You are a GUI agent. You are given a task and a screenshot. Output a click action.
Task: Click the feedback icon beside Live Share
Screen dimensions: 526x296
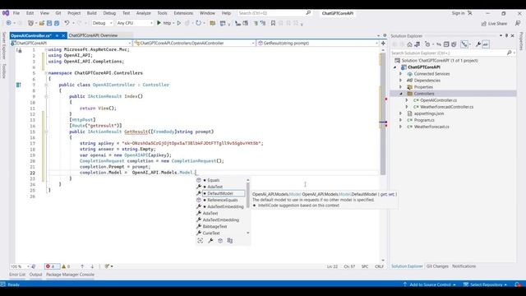click(x=518, y=23)
